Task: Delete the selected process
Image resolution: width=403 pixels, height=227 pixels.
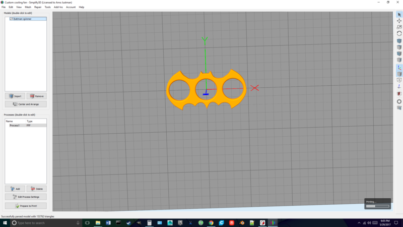Action: (36, 189)
